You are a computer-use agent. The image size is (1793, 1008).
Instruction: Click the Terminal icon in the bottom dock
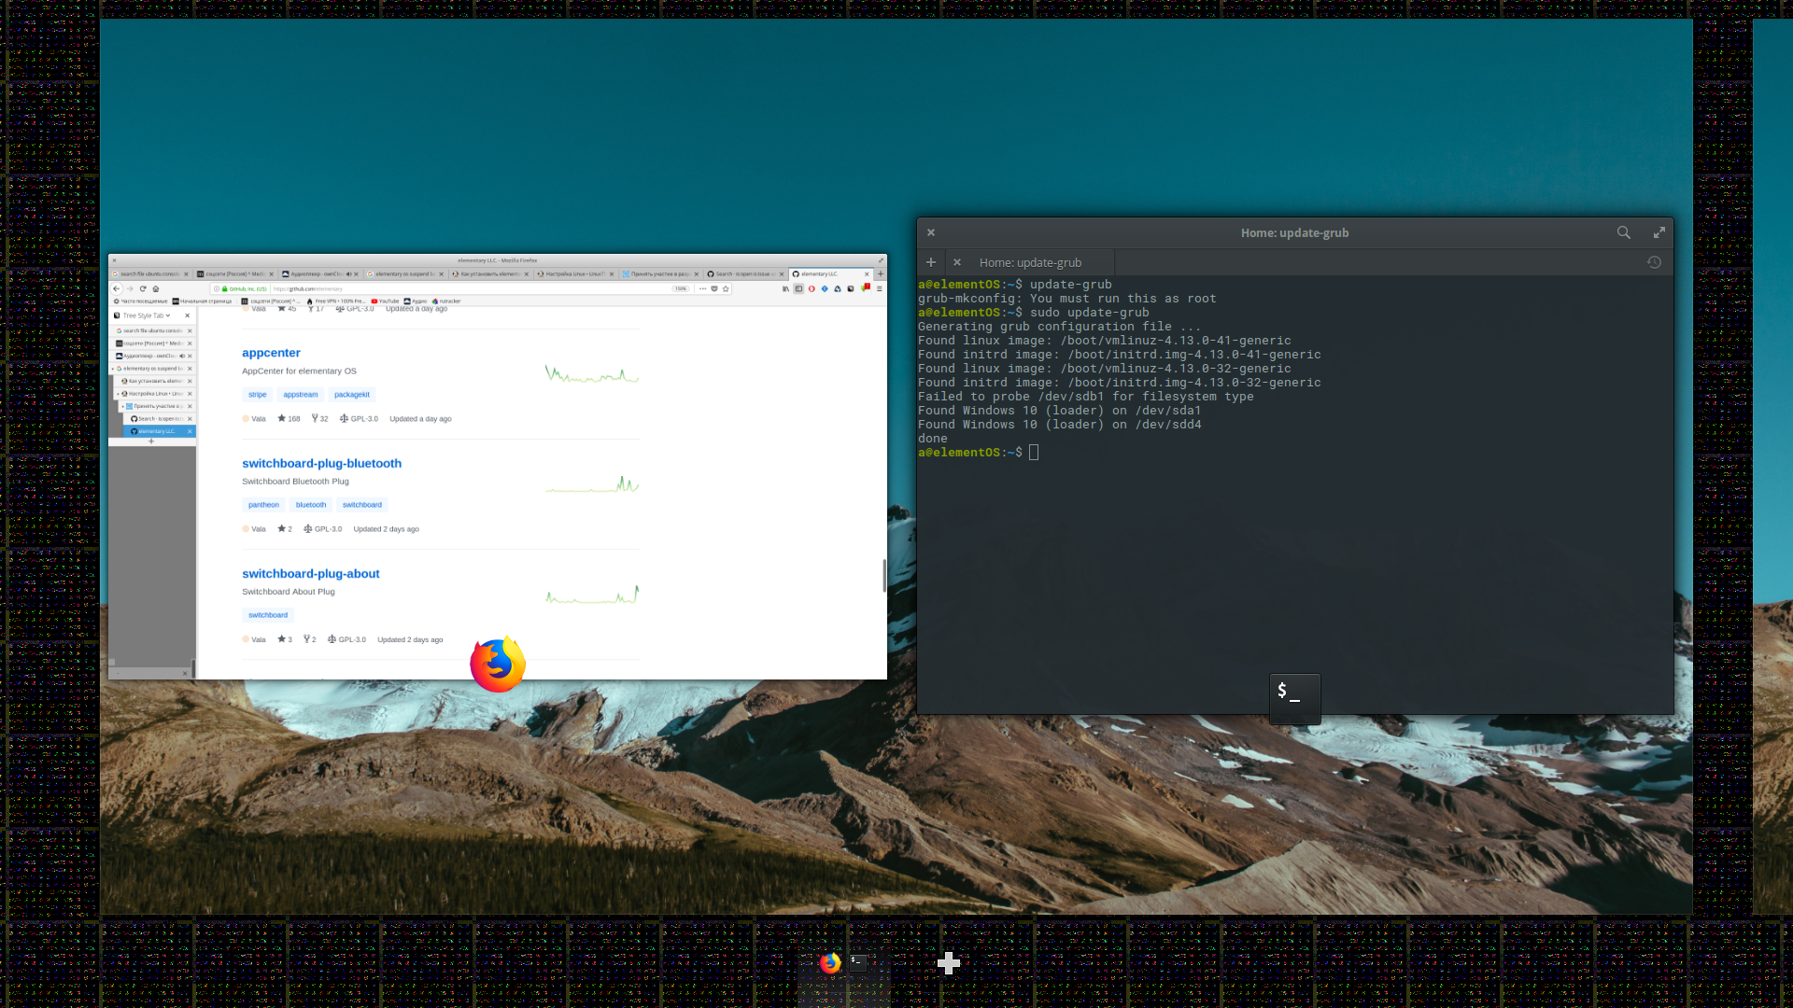858,962
